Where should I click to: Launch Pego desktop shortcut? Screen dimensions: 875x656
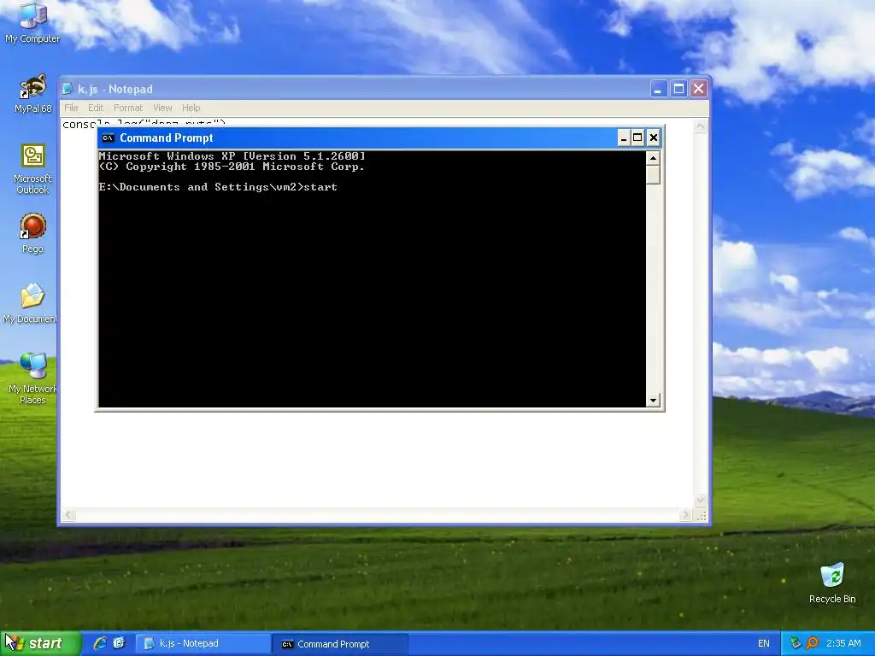(x=32, y=233)
